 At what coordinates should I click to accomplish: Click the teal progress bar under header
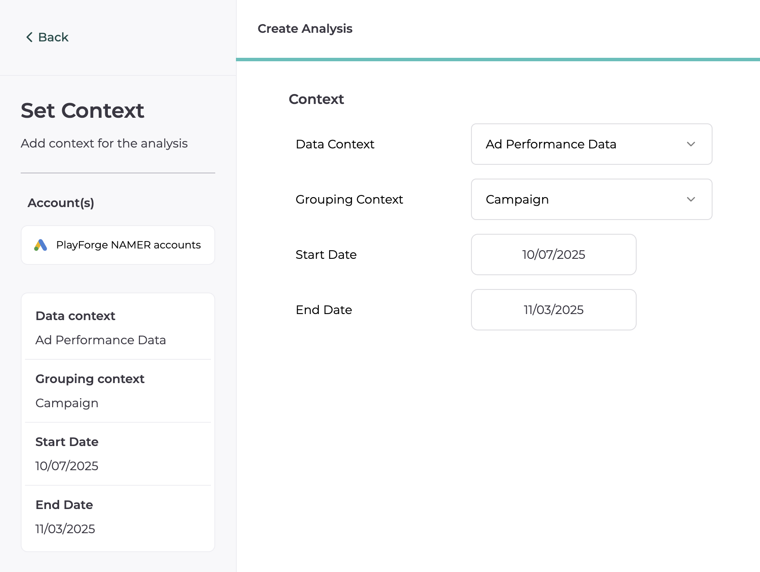pos(498,60)
